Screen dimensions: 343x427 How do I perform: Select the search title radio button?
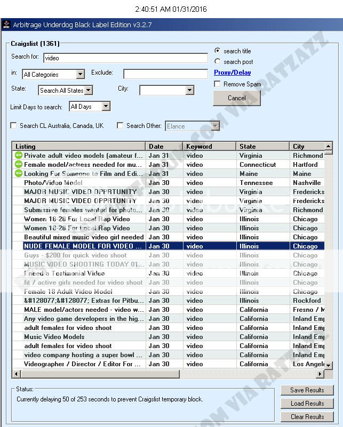(x=217, y=51)
